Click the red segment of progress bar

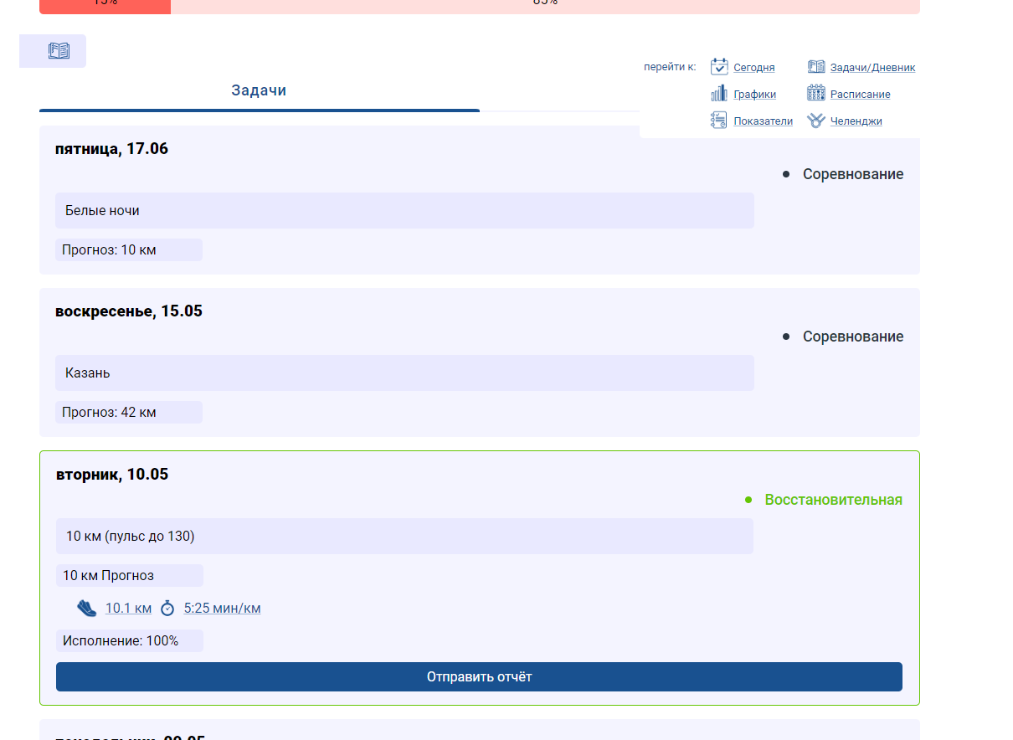click(x=105, y=5)
